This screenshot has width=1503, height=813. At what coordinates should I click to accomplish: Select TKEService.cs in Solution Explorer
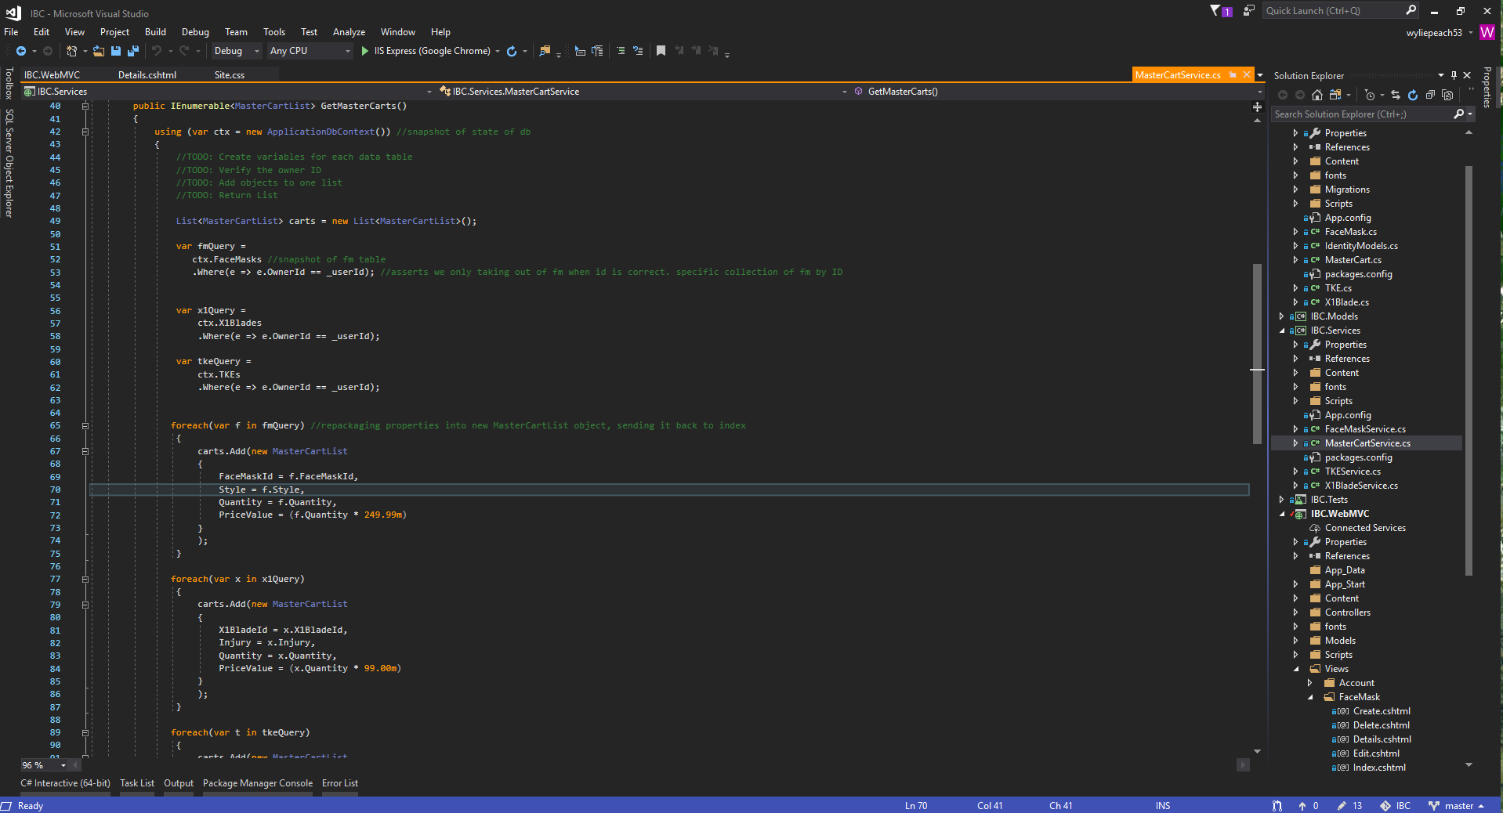point(1353,472)
